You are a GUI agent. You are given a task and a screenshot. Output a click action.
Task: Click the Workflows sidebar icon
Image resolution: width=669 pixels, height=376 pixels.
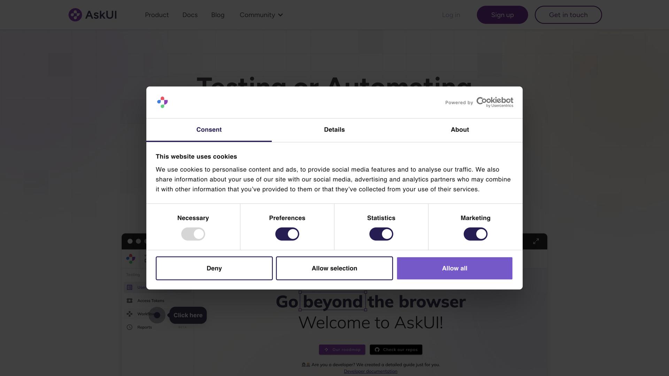click(130, 314)
